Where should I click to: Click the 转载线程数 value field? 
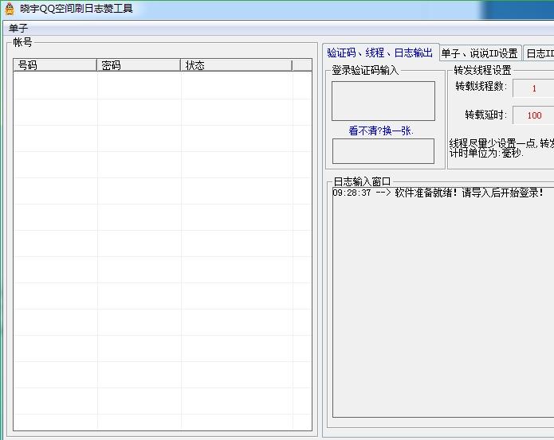click(533, 88)
